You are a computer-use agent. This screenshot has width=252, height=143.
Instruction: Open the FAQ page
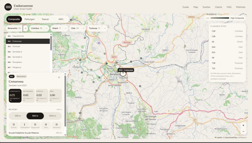pos(229,7)
